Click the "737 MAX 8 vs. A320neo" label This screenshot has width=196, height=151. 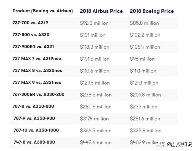click(x=37, y=70)
